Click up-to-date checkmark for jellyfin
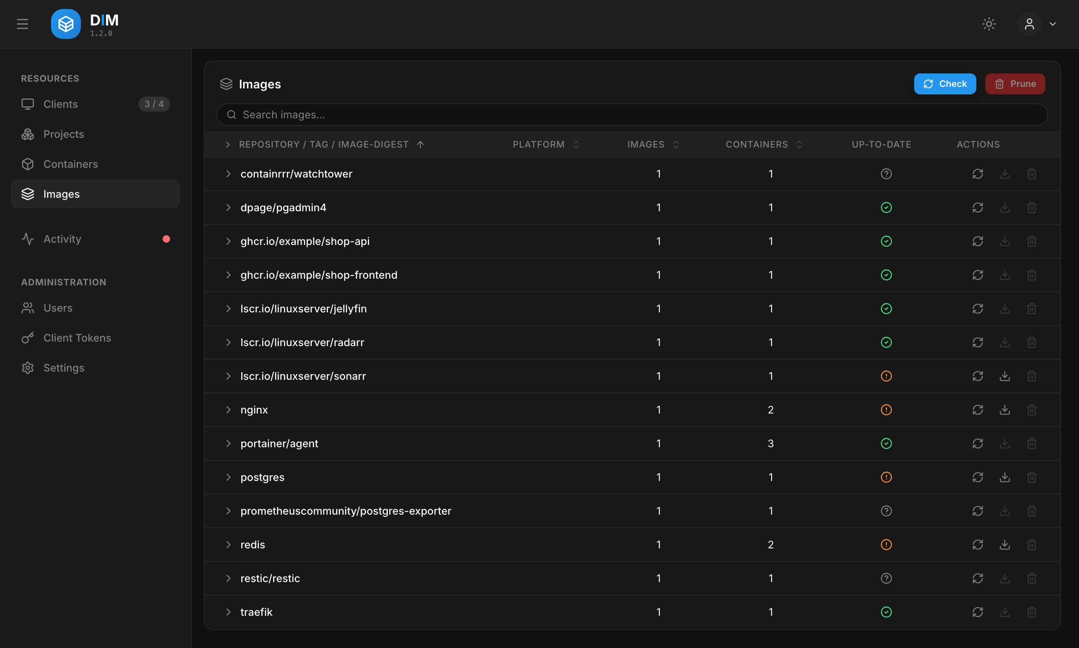The image size is (1079, 648). pyautogui.click(x=886, y=309)
